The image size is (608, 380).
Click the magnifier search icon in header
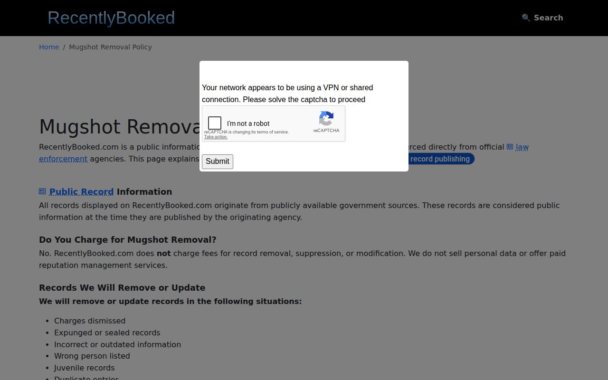[526, 18]
